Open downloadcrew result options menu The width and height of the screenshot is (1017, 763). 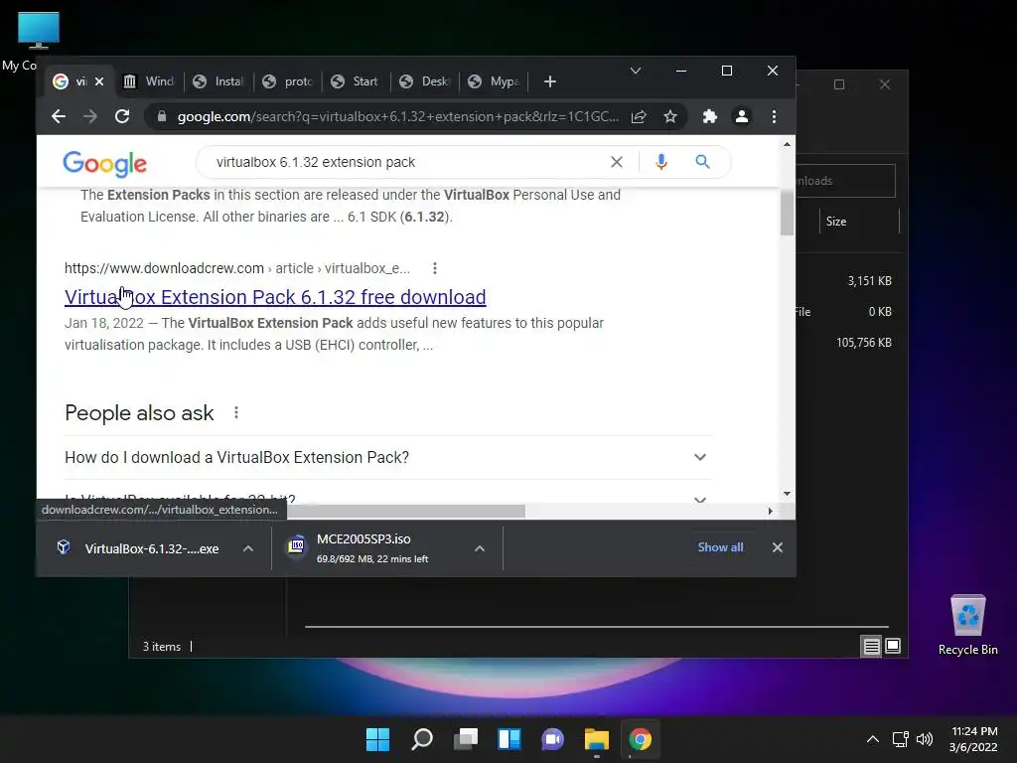[435, 268]
